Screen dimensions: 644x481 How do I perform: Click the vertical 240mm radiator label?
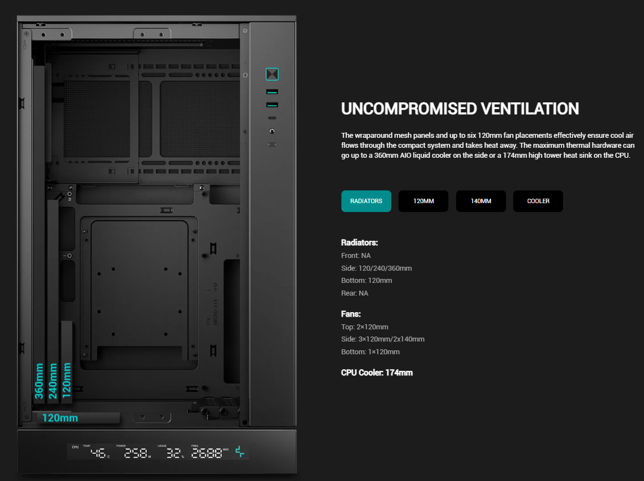click(x=53, y=380)
